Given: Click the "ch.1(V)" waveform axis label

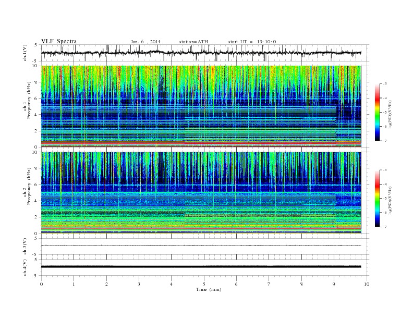Looking at the screenshot, I should [25, 53].
